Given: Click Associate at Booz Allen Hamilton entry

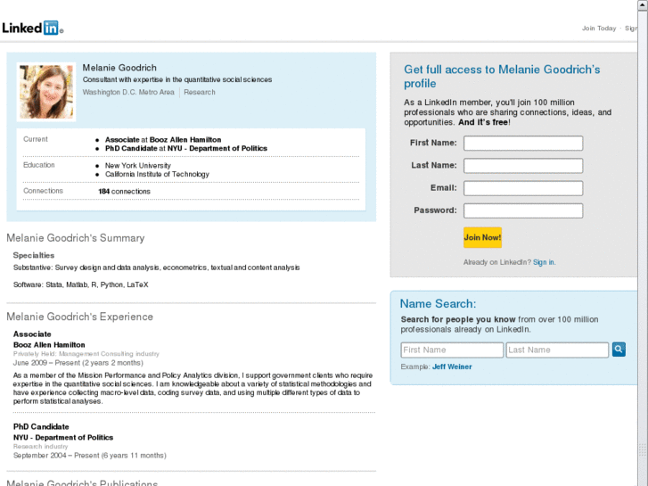Looking at the screenshot, I should (x=163, y=140).
